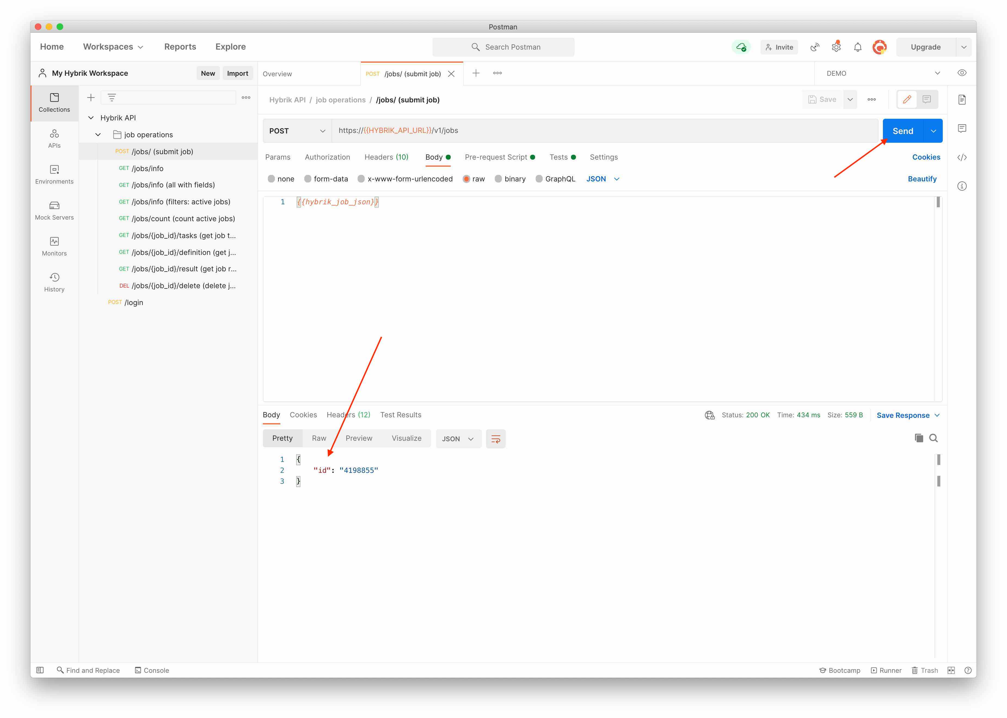Screen dimensions: 1007x718
Task: Open collections panel three-dot options
Action: tap(246, 97)
